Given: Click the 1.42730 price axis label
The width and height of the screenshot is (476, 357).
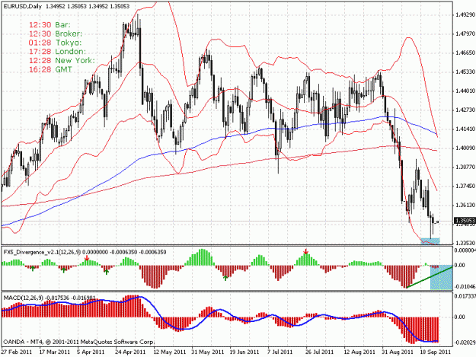Looking at the screenshot, I should tap(465, 110).
